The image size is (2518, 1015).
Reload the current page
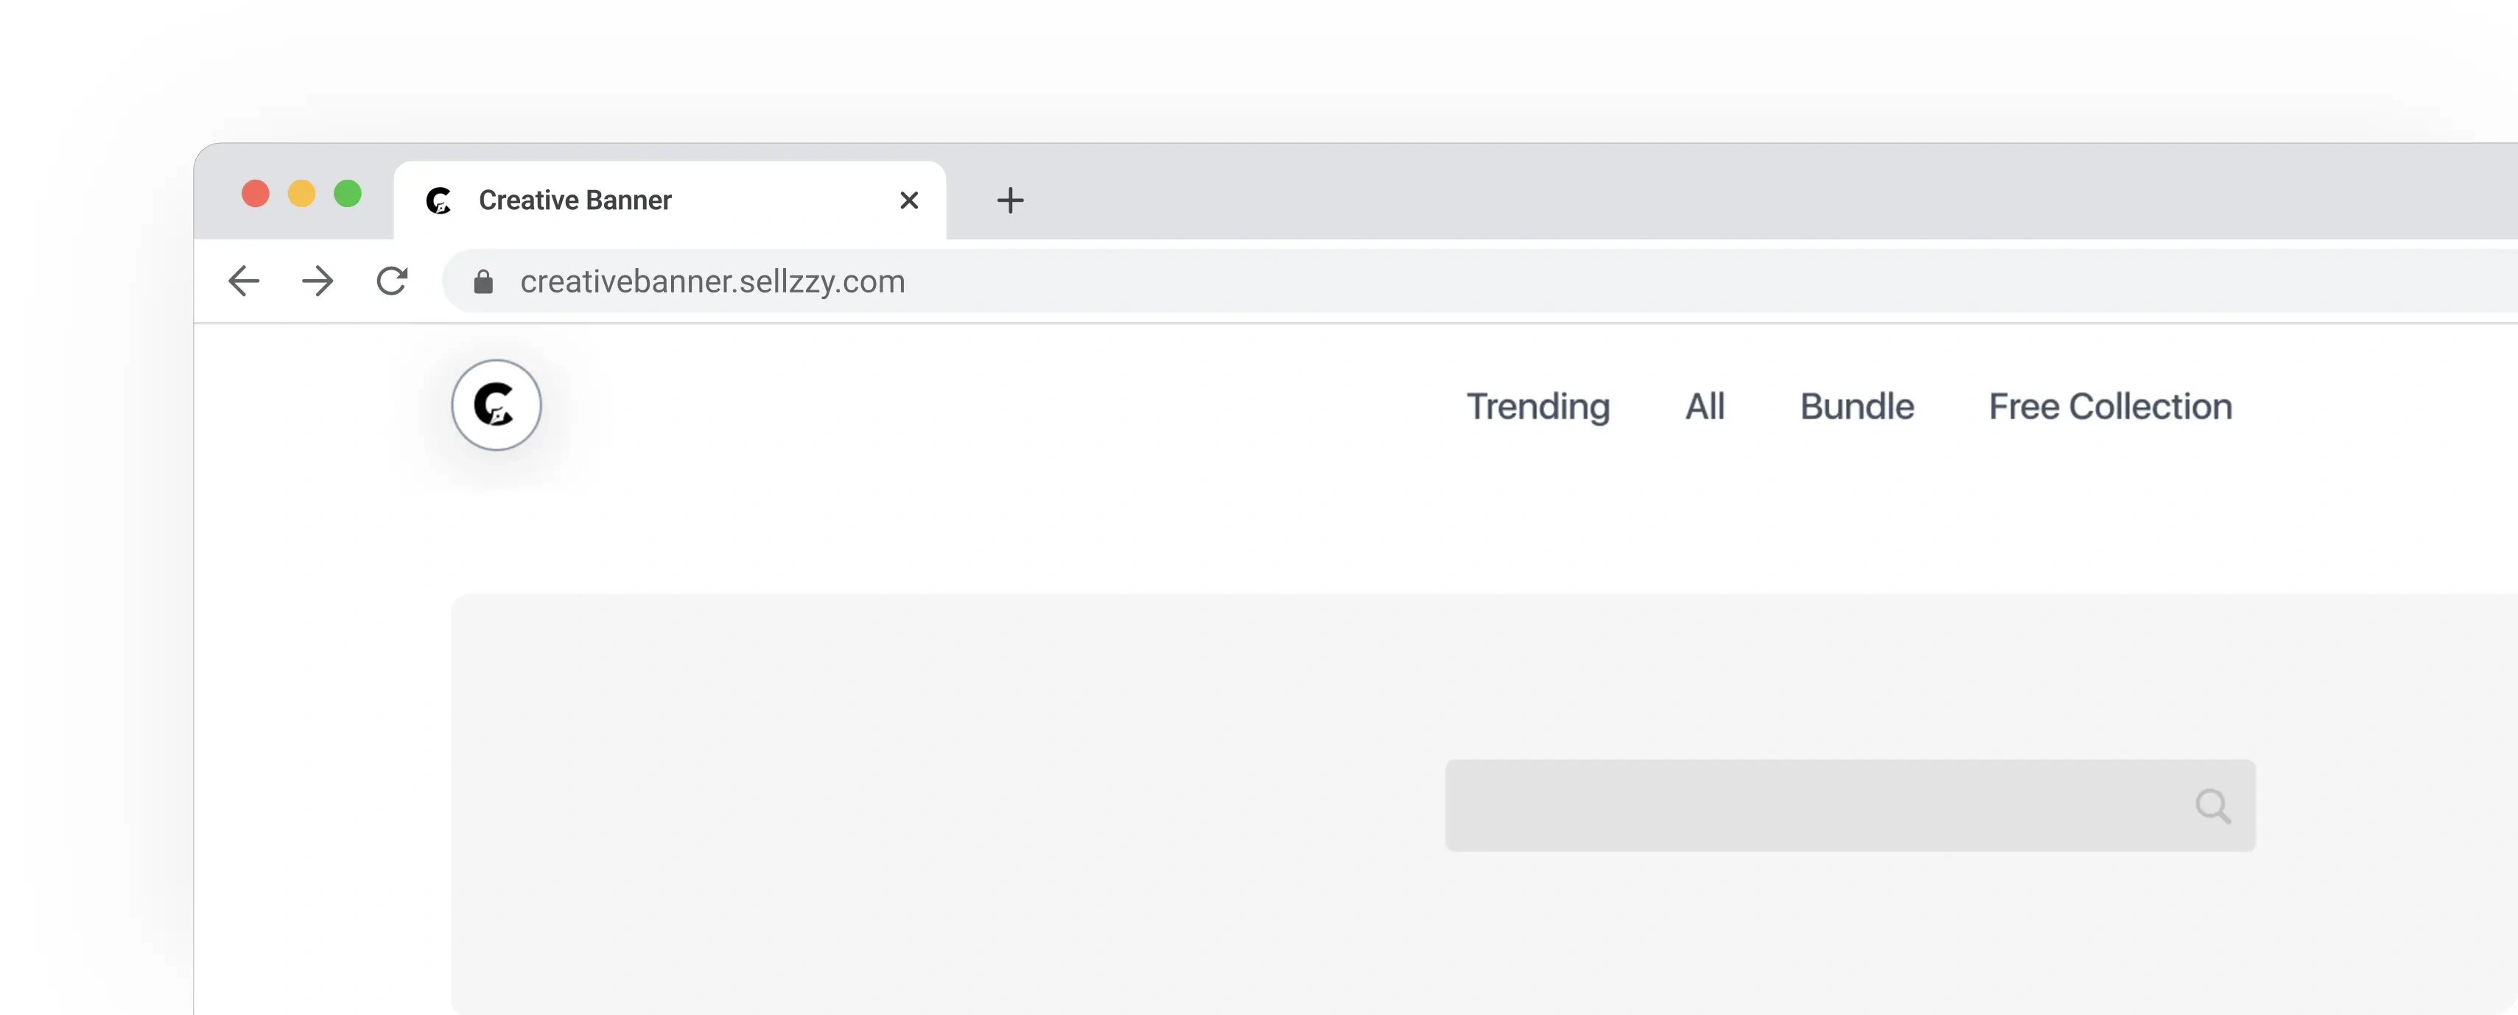click(x=392, y=281)
